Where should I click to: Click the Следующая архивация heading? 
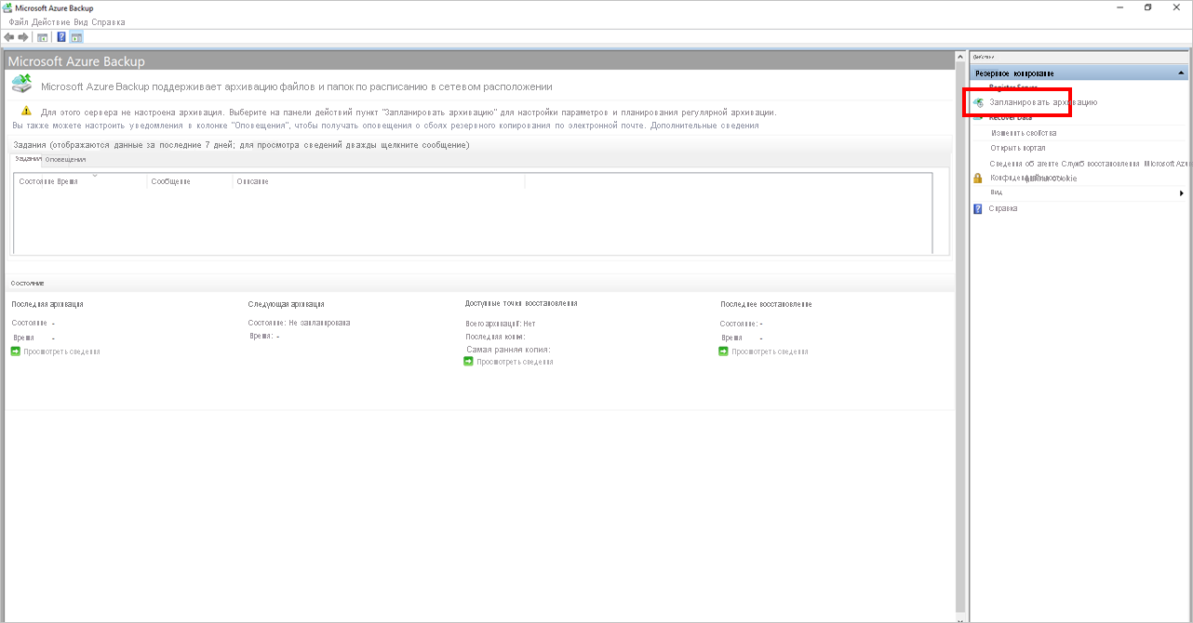(x=286, y=304)
